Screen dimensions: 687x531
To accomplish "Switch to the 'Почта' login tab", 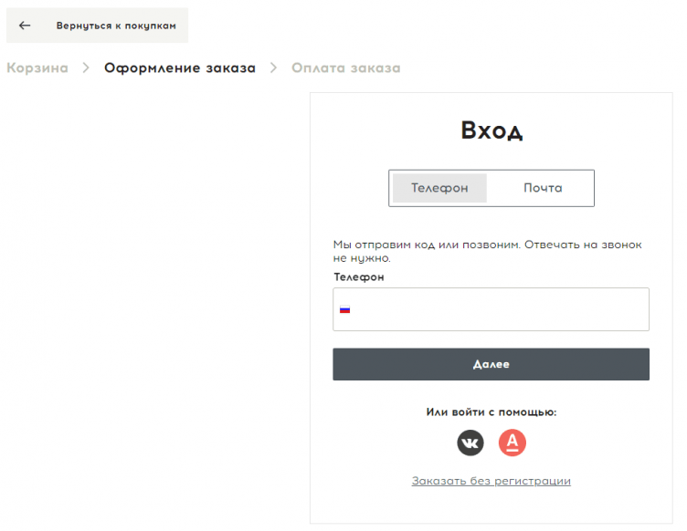I will pyautogui.click(x=543, y=188).
